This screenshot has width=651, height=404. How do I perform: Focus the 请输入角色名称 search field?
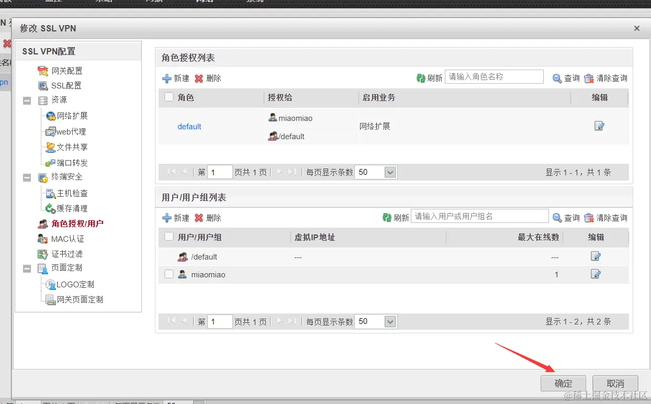tap(494, 76)
